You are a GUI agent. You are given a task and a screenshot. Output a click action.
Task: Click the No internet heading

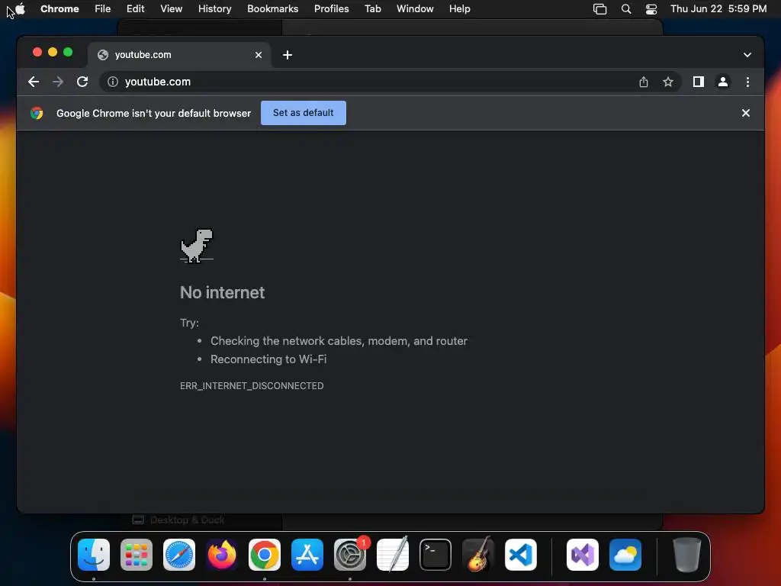[x=222, y=292]
